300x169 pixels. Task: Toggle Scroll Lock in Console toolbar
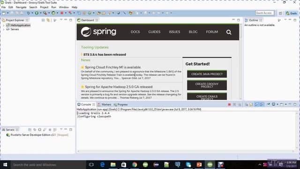point(251,104)
